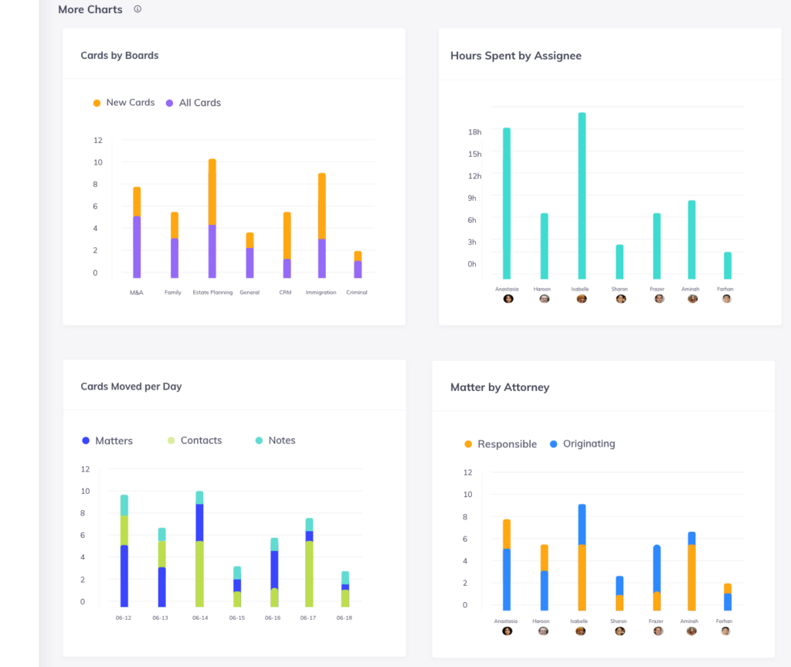This screenshot has width=791, height=667.
Task: Toggle the New Cards legend series
Action: [x=130, y=103]
